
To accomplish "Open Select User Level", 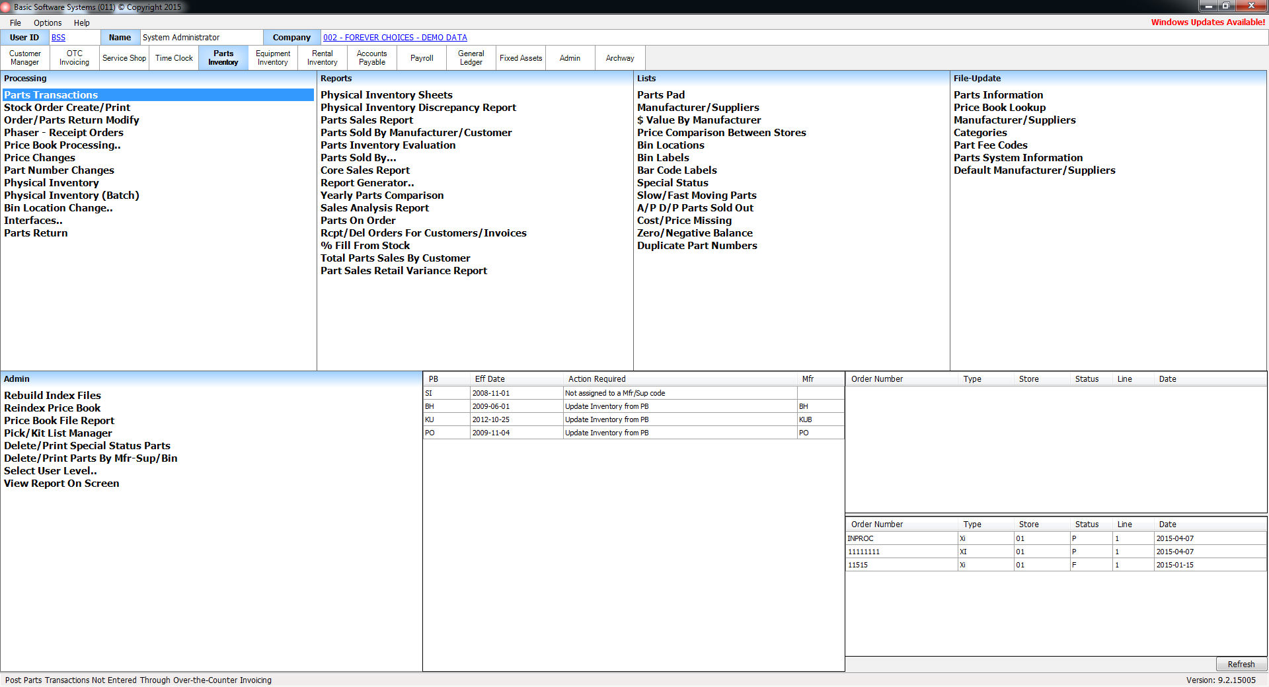I will click(50, 471).
